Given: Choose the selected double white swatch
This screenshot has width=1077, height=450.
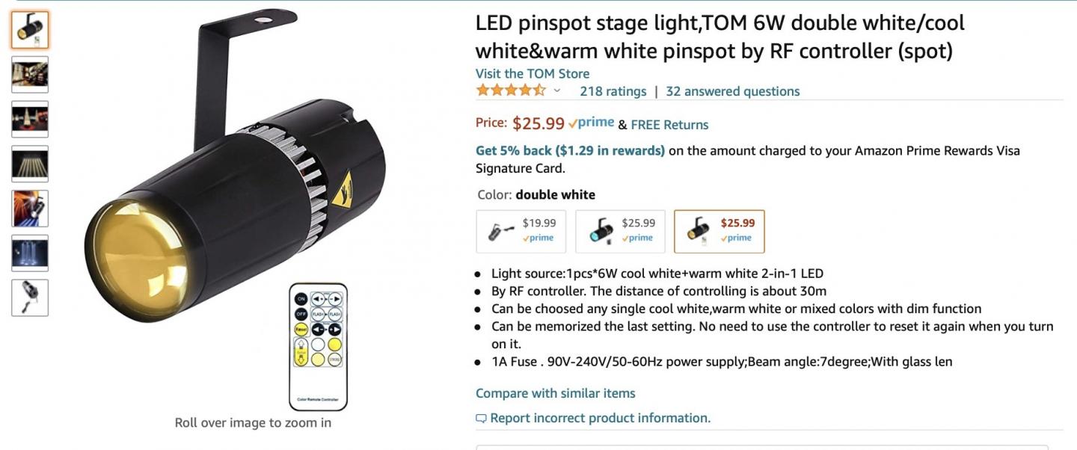Looking at the screenshot, I should [719, 231].
